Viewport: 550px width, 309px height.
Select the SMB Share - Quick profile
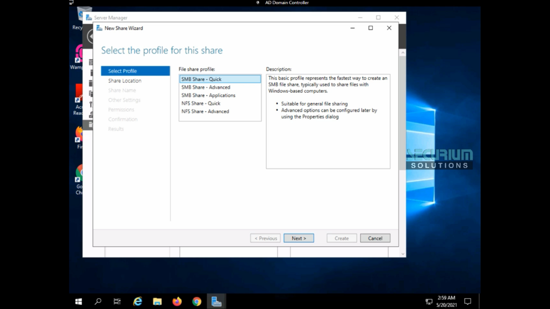[x=220, y=79]
